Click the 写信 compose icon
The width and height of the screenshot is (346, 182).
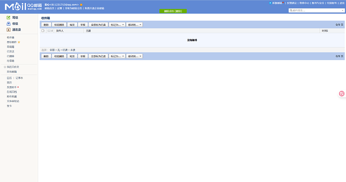pos(9,18)
